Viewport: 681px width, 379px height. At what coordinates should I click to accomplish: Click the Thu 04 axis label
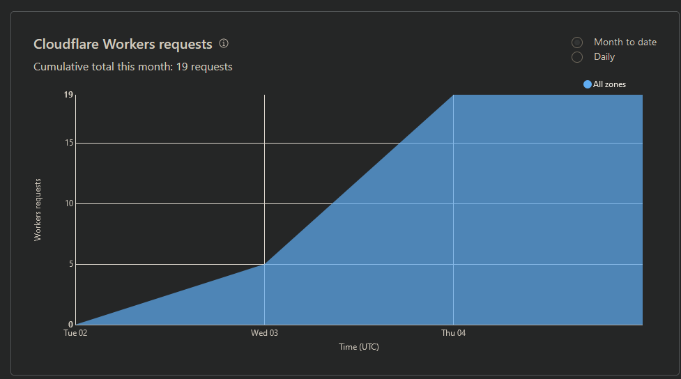pyautogui.click(x=454, y=333)
